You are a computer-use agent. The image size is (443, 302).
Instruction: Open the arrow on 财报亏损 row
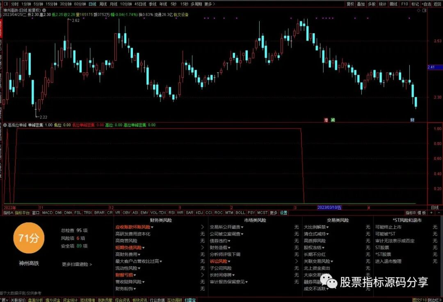(202, 275)
